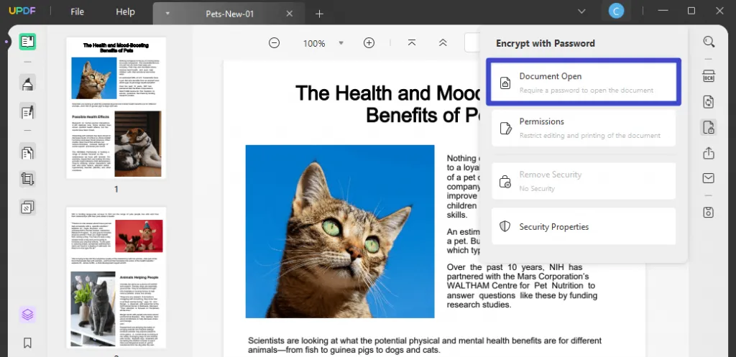Open the Organize Pages icon
Screen dimensions: 736x357
(x=27, y=152)
